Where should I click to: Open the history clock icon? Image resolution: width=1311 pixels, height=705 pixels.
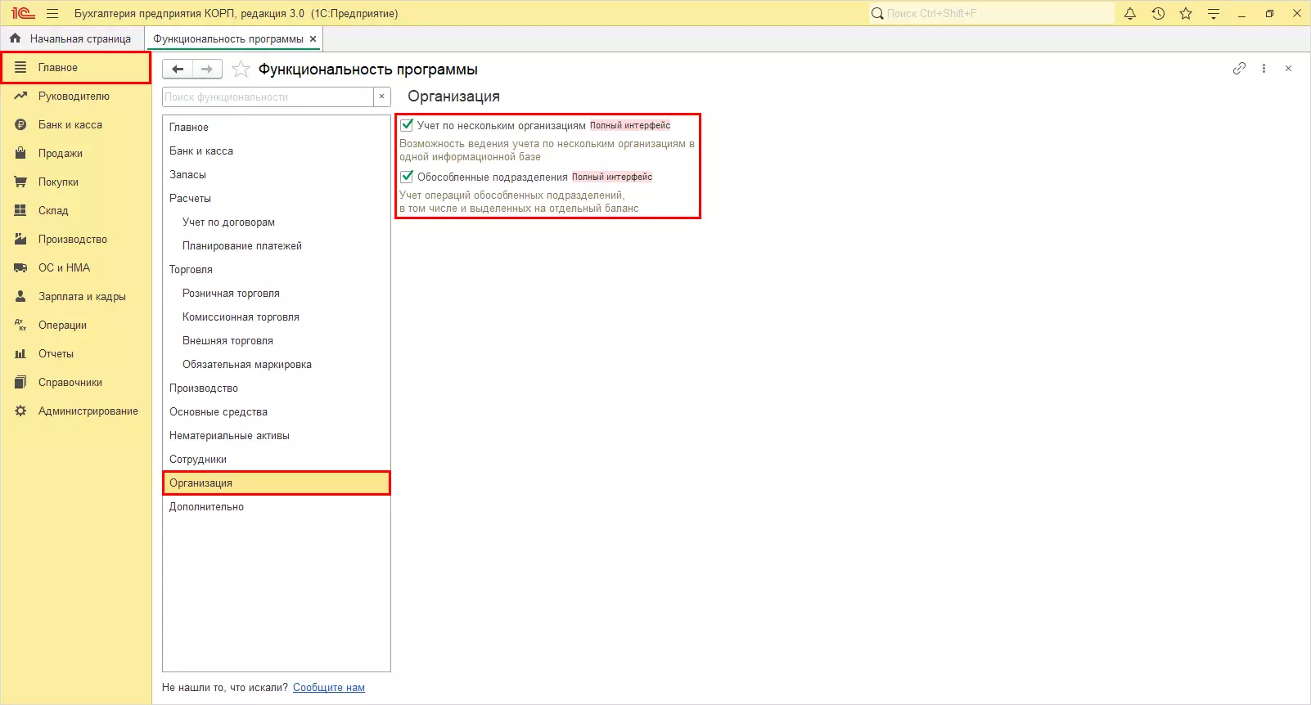click(x=1158, y=13)
